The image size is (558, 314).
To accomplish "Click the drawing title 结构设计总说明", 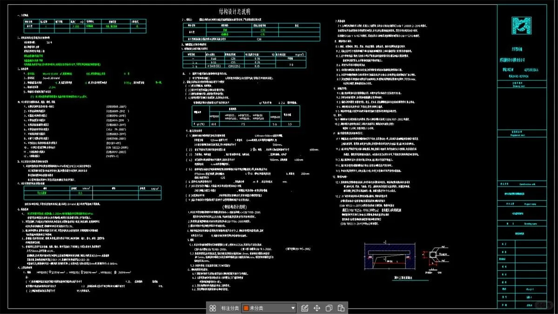I will pyautogui.click(x=235, y=11).
